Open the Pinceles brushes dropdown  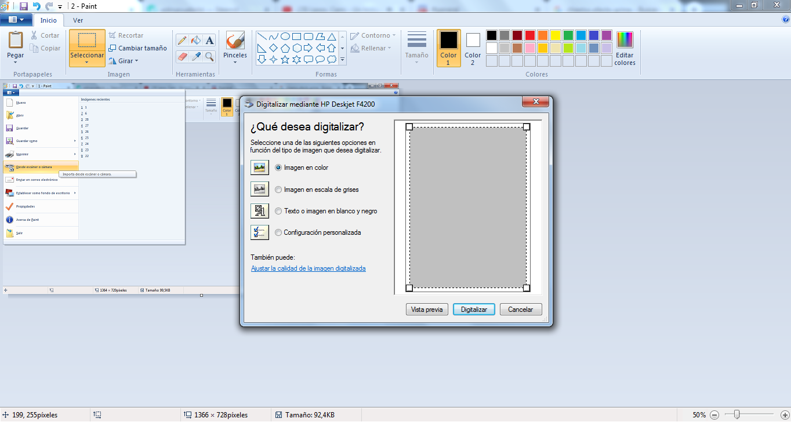(235, 61)
